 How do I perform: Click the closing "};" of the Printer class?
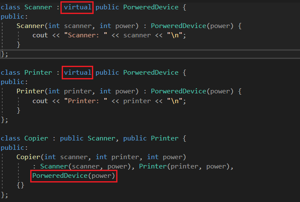tap(4, 120)
